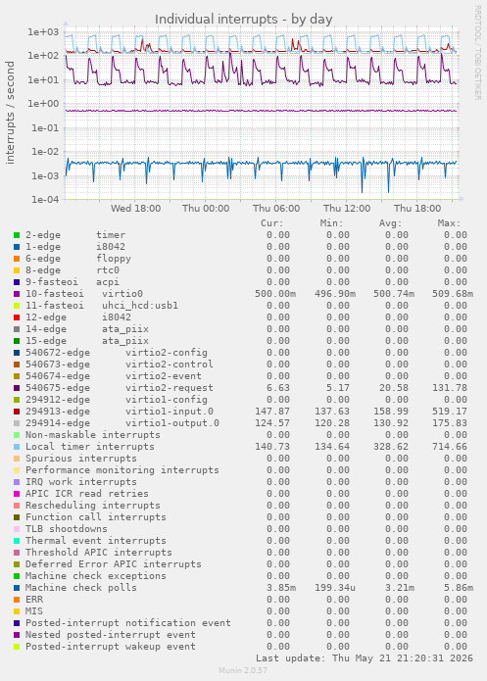Click the 'Cur:' column header
The height and width of the screenshot is (681, 487).
pyautogui.click(x=272, y=223)
